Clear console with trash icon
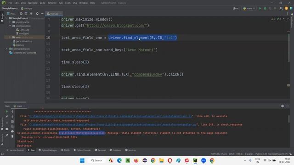The image size is (294, 165). [x=12, y=137]
